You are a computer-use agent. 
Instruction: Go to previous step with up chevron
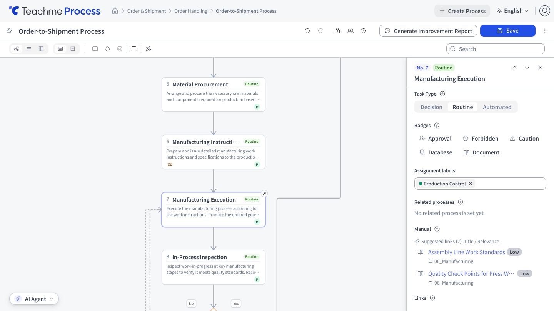[515, 68]
